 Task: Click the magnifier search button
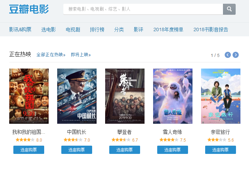pos(229,9)
